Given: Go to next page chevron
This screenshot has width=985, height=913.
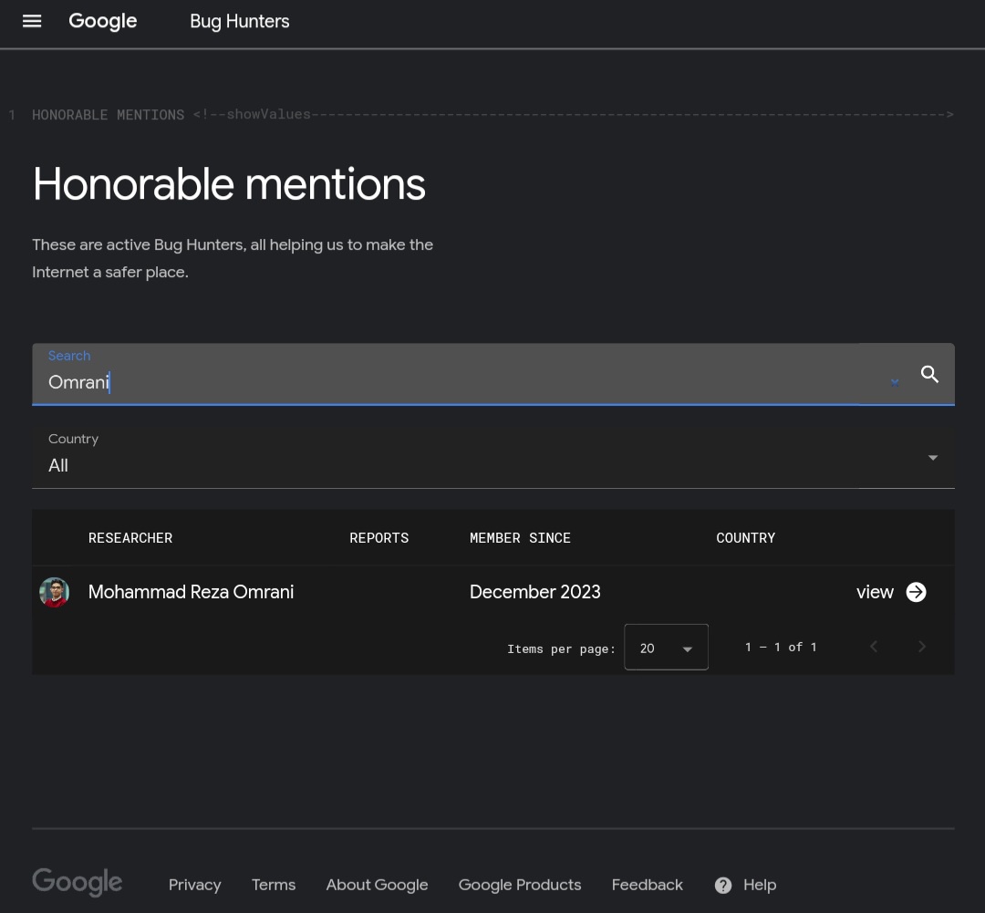Looking at the screenshot, I should coord(921,647).
